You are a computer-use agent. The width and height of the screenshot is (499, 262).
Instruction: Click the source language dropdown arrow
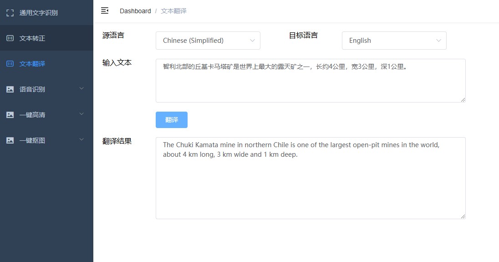coord(252,41)
